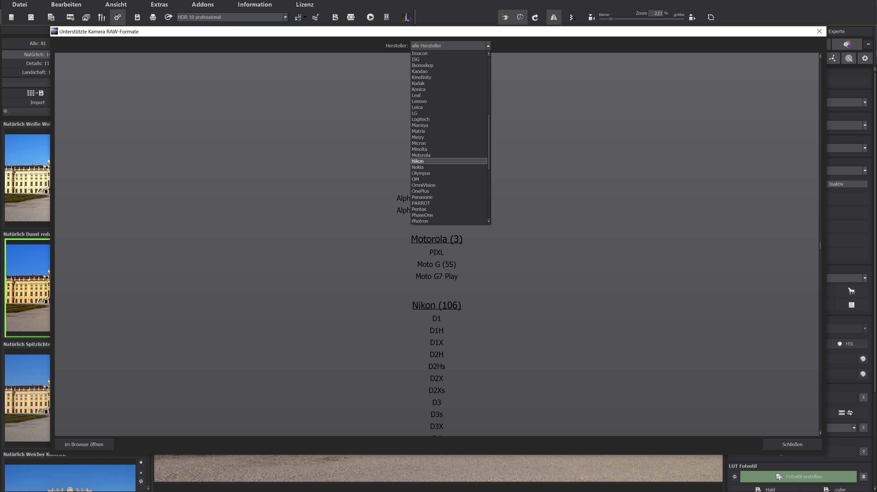The height and width of the screenshot is (492, 877).
Task: Click the redo curved arrow icon
Action: click(x=535, y=17)
